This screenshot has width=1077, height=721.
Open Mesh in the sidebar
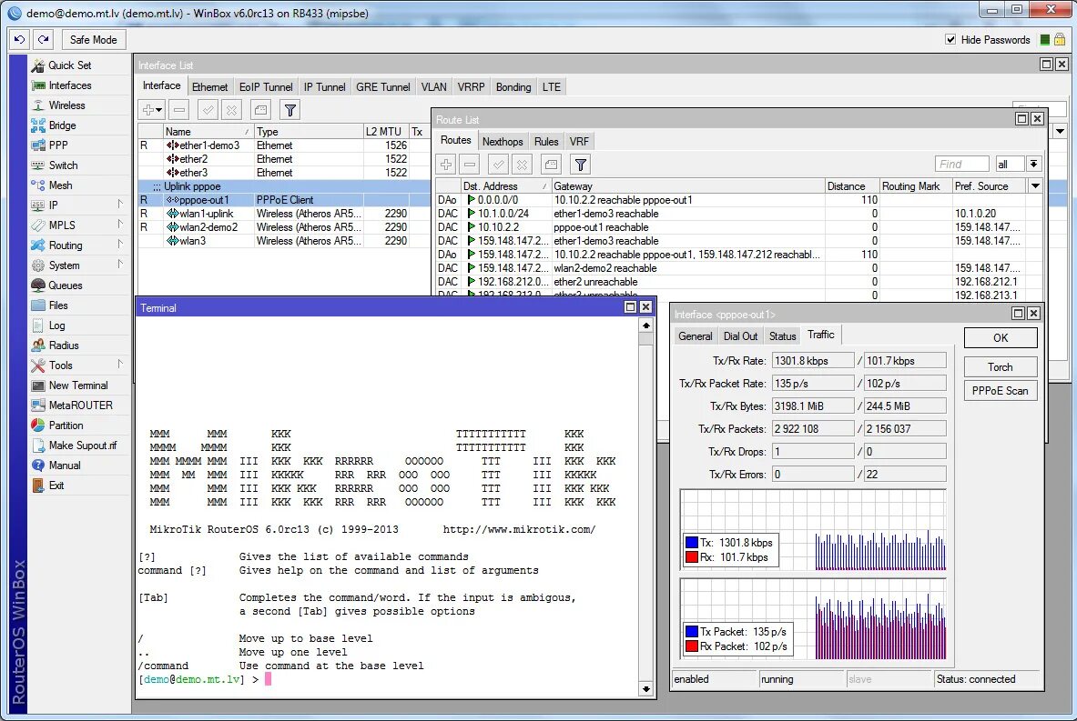[x=60, y=185]
